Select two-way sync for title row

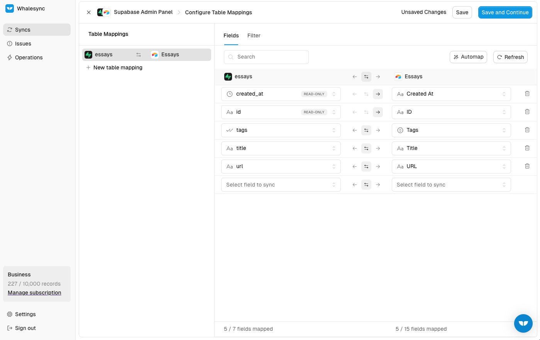(366, 148)
